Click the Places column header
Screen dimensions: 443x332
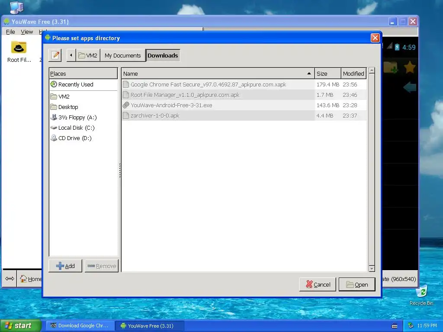tap(83, 73)
